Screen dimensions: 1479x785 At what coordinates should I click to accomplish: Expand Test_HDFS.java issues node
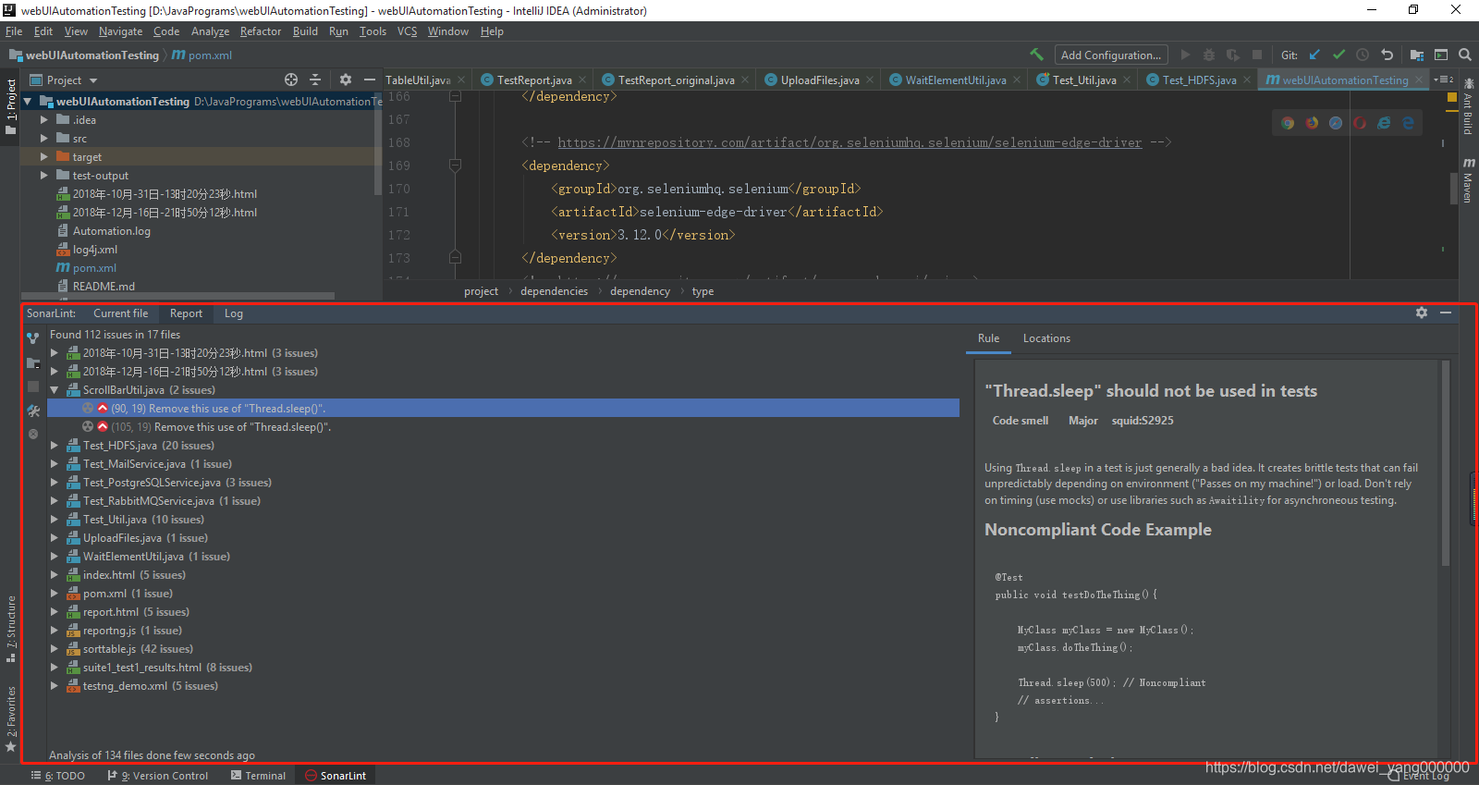click(x=55, y=446)
